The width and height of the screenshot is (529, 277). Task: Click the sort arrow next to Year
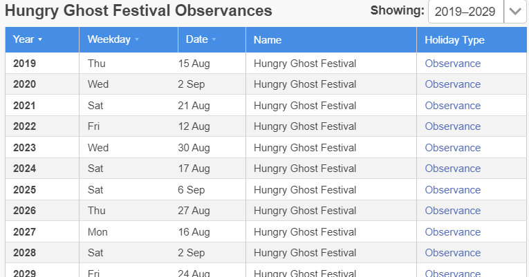[40, 40]
